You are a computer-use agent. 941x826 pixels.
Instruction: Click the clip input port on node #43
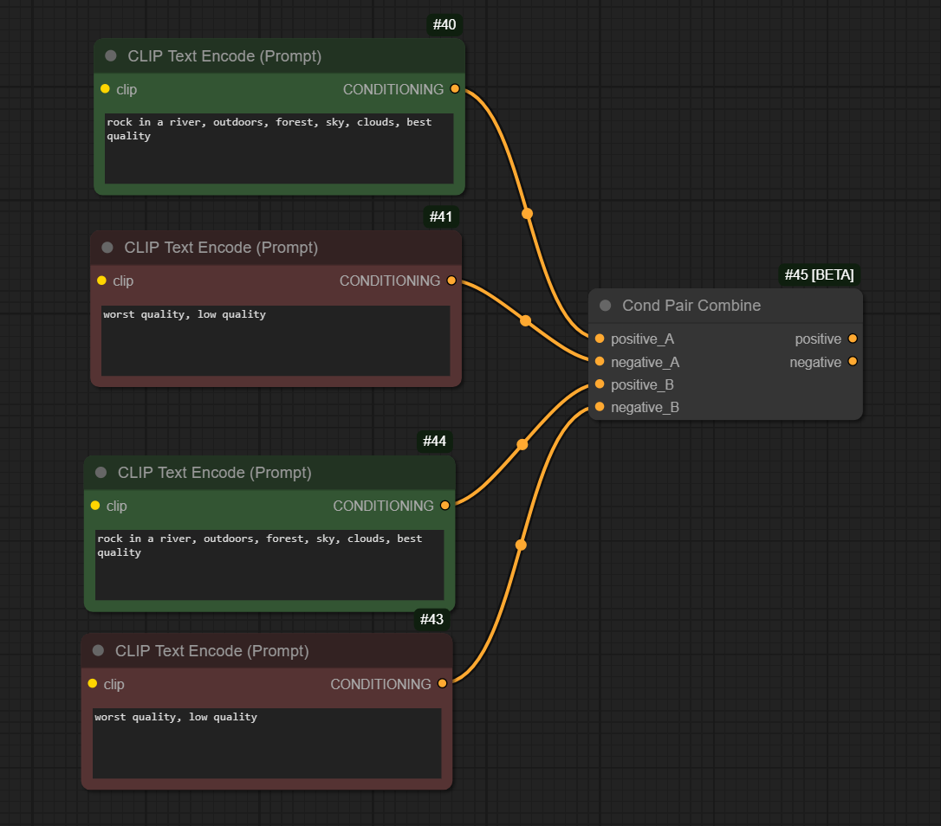(90, 684)
